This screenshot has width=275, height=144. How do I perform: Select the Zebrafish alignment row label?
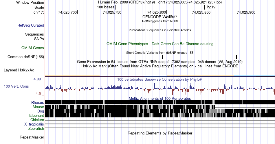[36, 128]
